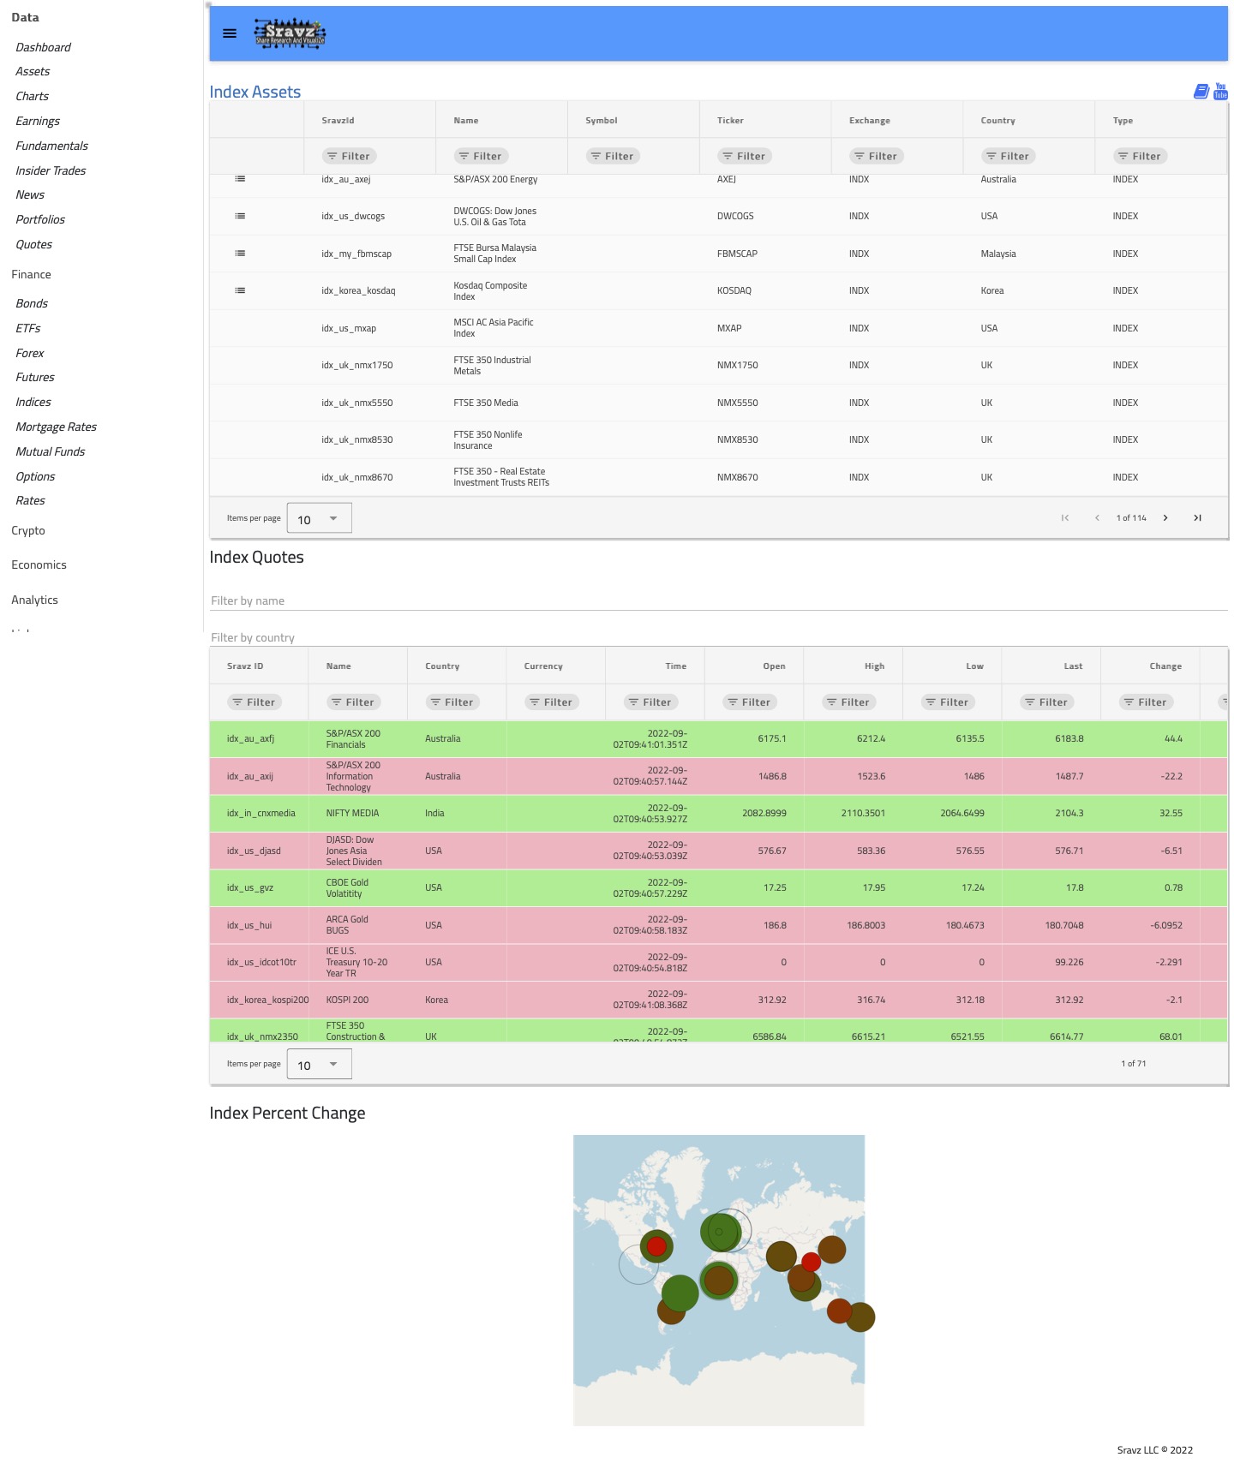Screen dimensions: 1234x1475
Task: Open Assets in sidebar
Action: pyautogui.click(x=33, y=71)
